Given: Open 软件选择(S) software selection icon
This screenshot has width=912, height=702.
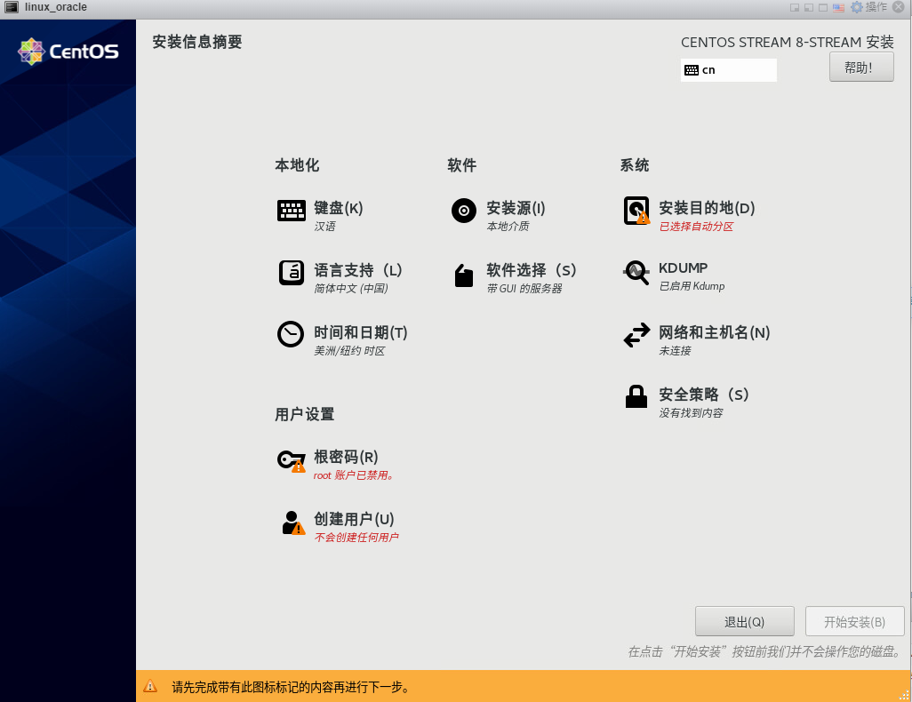Looking at the screenshot, I should pyautogui.click(x=463, y=275).
